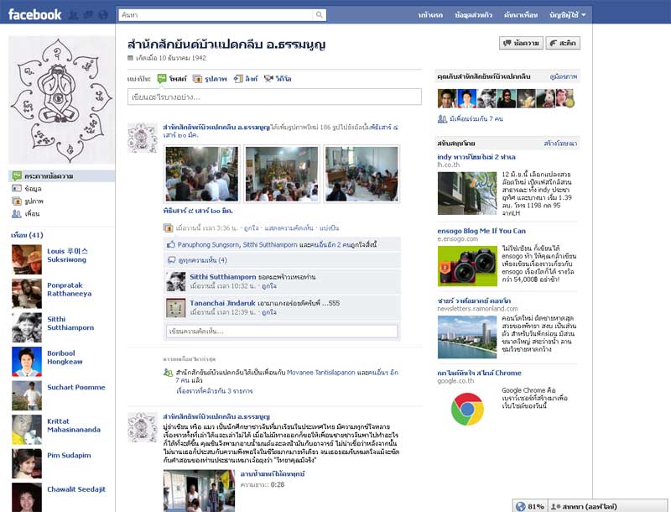Click the 'Write something' status box
Image resolution: width=671 pixels, height=512 pixels.
pyautogui.click(x=274, y=97)
